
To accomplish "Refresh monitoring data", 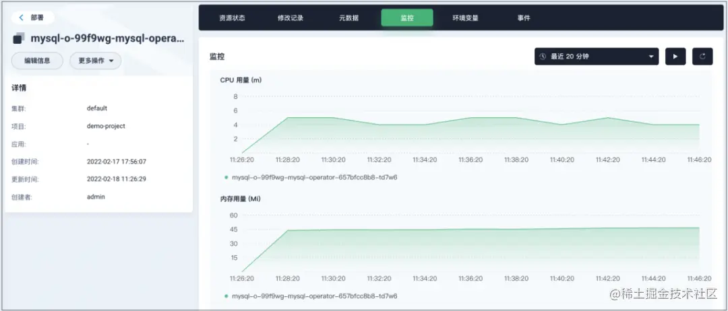I will pos(702,57).
